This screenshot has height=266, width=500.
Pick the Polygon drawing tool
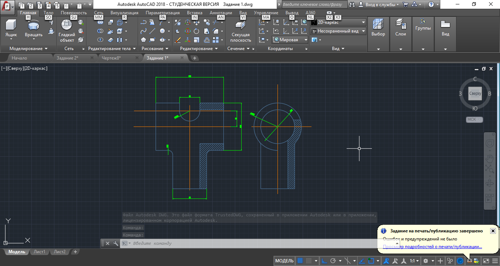[x=143, y=40]
